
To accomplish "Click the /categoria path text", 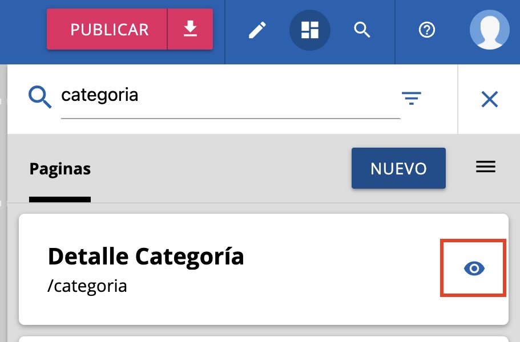I will click(x=87, y=285).
